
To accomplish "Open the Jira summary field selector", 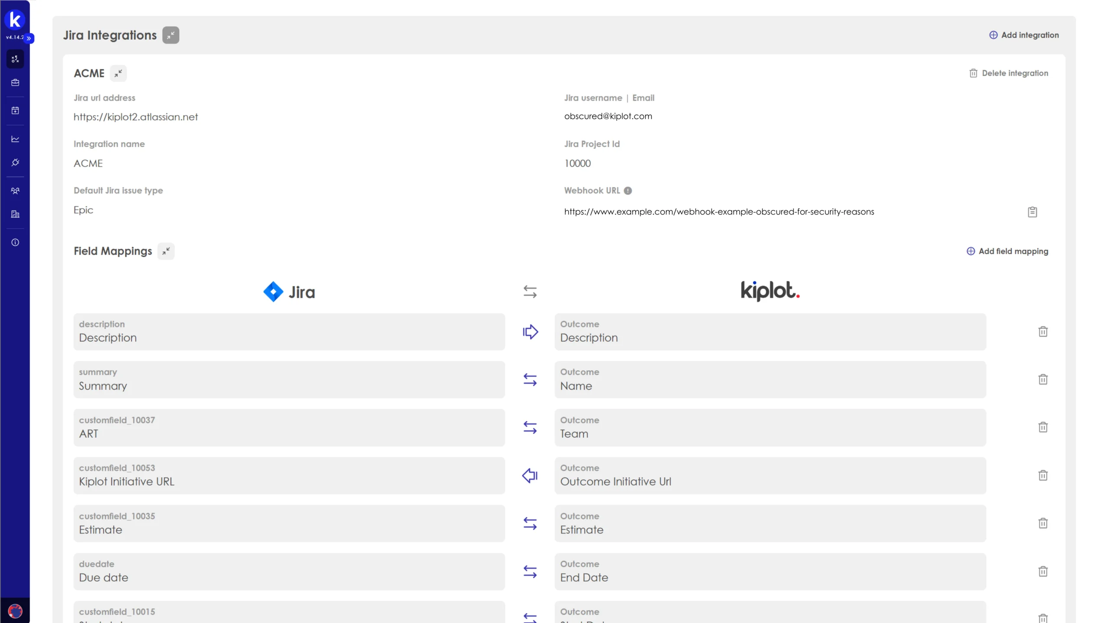I will 289,380.
